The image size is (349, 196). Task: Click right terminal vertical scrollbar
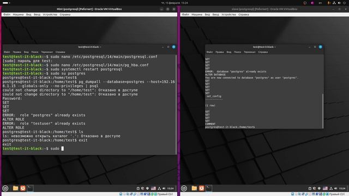point(322,111)
